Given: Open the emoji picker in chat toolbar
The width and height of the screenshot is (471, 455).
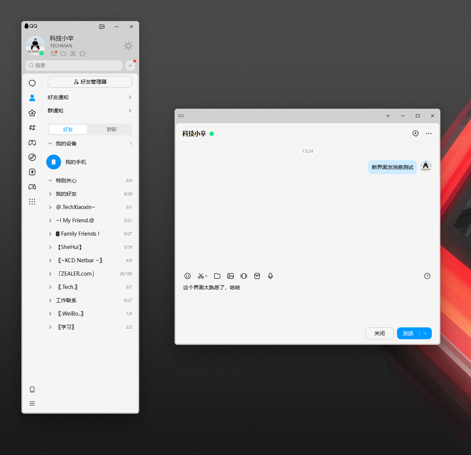Looking at the screenshot, I should coord(188,276).
